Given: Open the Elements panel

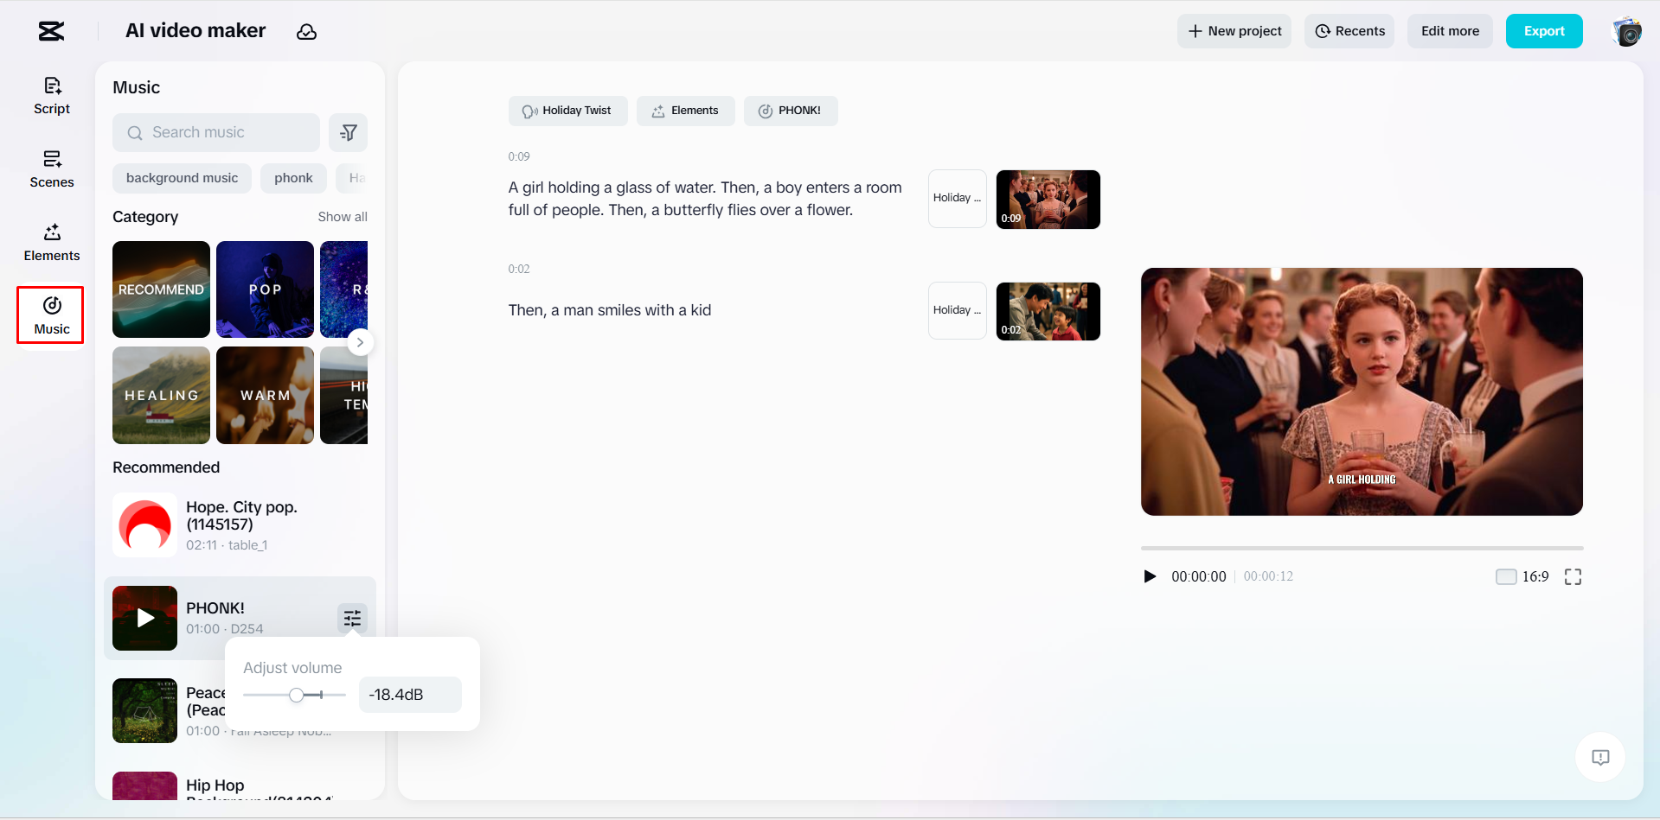Looking at the screenshot, I should (52, 243).
